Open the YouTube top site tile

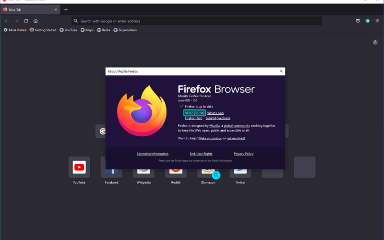pos(79,167)
